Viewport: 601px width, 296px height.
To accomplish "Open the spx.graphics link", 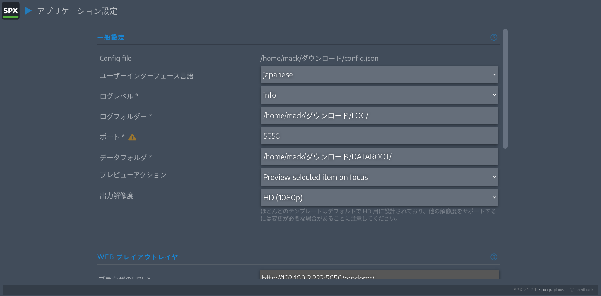I will point(552,290).
